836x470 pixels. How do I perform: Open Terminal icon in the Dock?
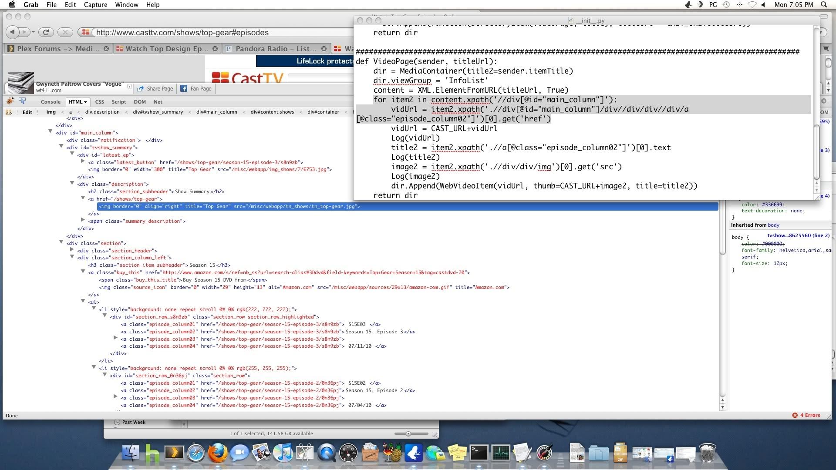pyautogui.click(x=479, y=453)
